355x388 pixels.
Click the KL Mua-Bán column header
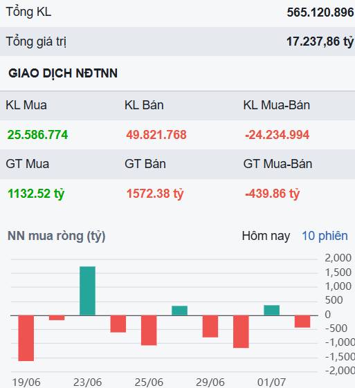277,105
